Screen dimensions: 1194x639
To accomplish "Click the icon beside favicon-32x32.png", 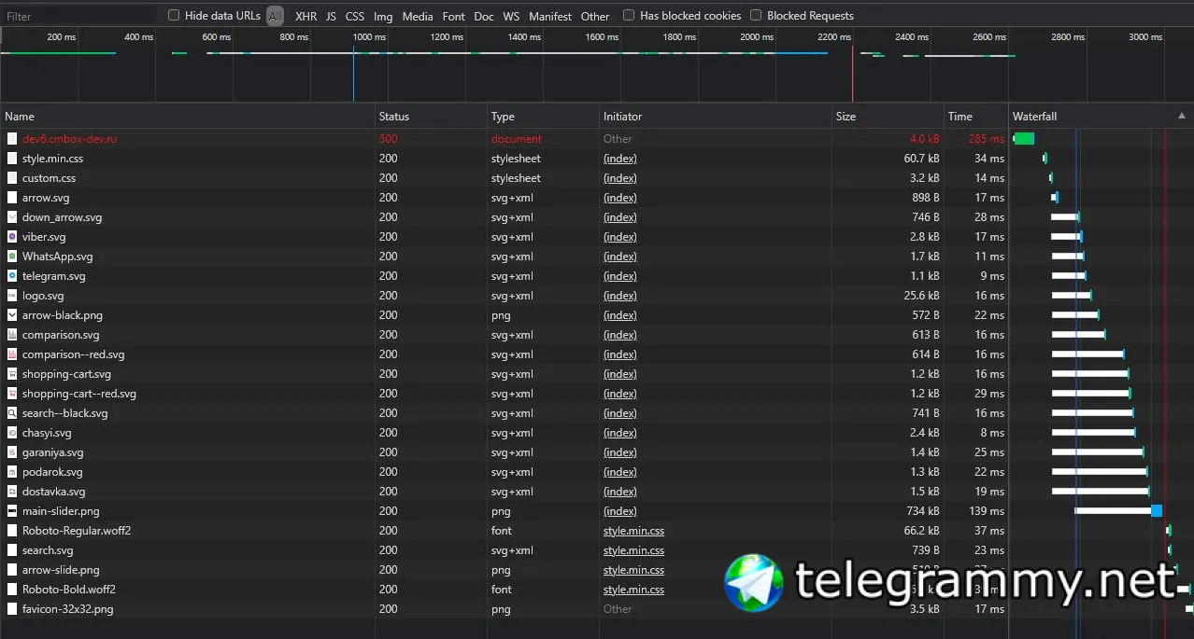I will coord(12,609).
